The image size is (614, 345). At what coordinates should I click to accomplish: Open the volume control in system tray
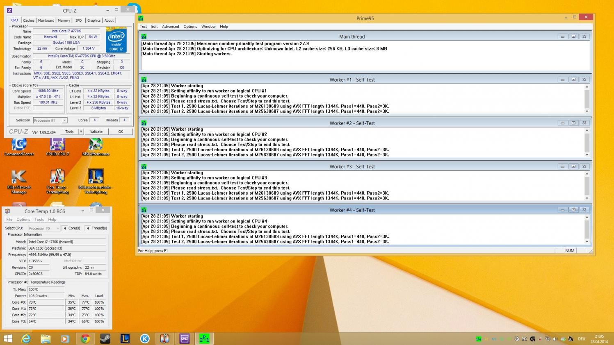[x=555, y=339]
